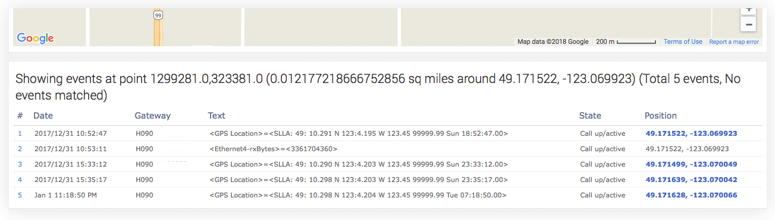Open event number 2 link

point(20,149)
